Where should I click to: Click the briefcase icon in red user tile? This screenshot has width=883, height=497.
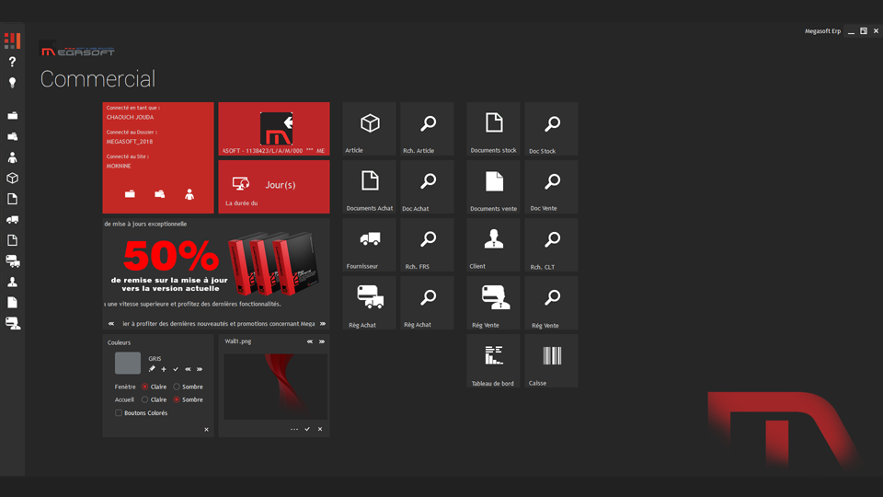pos(130,194)
